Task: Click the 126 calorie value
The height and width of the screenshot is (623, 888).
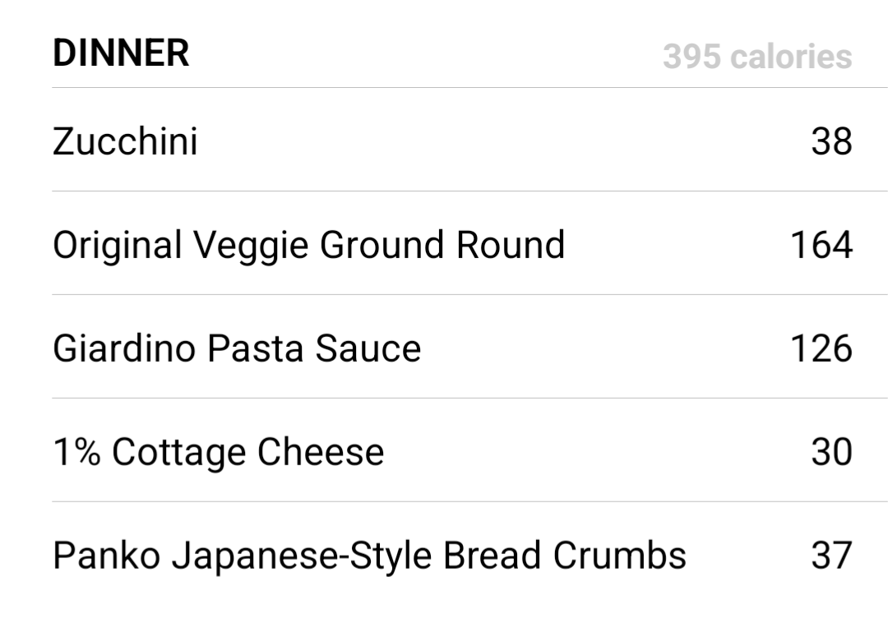Action: 821,348
